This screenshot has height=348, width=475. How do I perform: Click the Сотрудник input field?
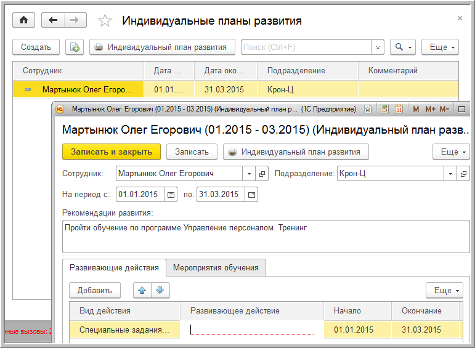[x=179, y=174]
